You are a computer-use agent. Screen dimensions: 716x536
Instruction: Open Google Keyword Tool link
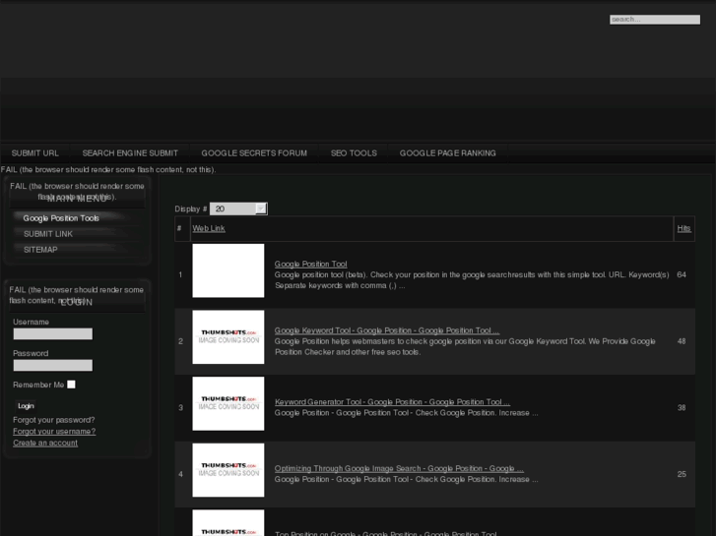[x=387, y=330]
